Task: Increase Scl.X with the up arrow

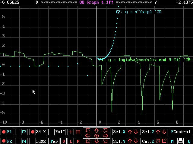Action: [130, 132]
